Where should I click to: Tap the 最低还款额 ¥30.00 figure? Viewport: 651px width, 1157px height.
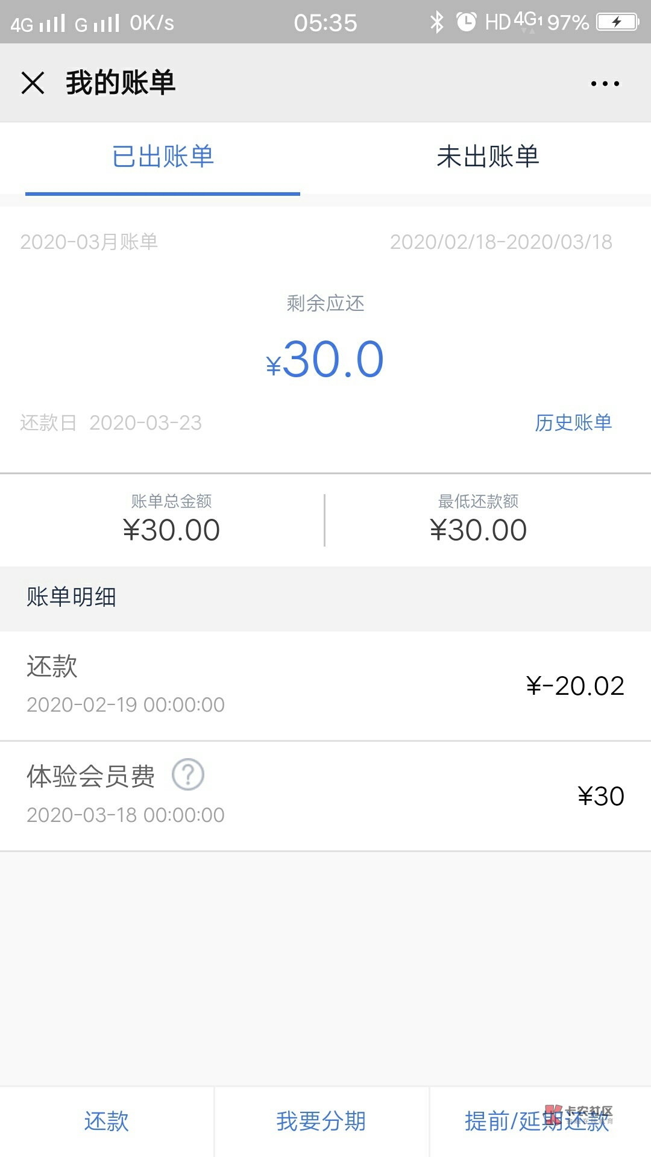coord(478,530)
